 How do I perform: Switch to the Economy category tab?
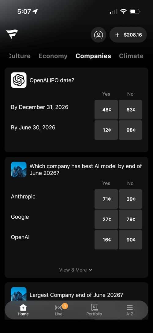click(53, 56)
